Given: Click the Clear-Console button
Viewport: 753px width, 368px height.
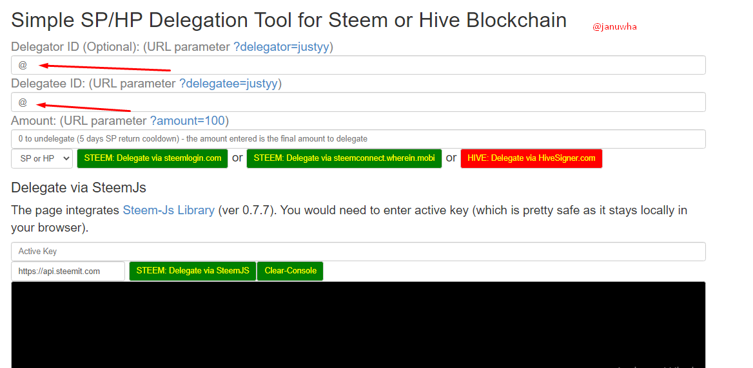Looking at the screenshot, I should pyautogui.click(x=291, y=271).
